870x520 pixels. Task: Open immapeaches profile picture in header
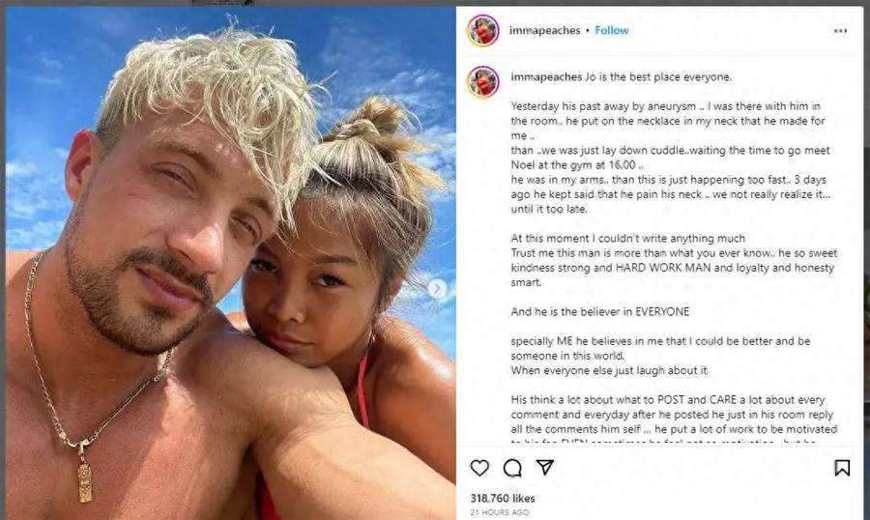(482, 31)
